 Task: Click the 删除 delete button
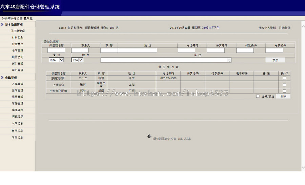tap(283, 96)
